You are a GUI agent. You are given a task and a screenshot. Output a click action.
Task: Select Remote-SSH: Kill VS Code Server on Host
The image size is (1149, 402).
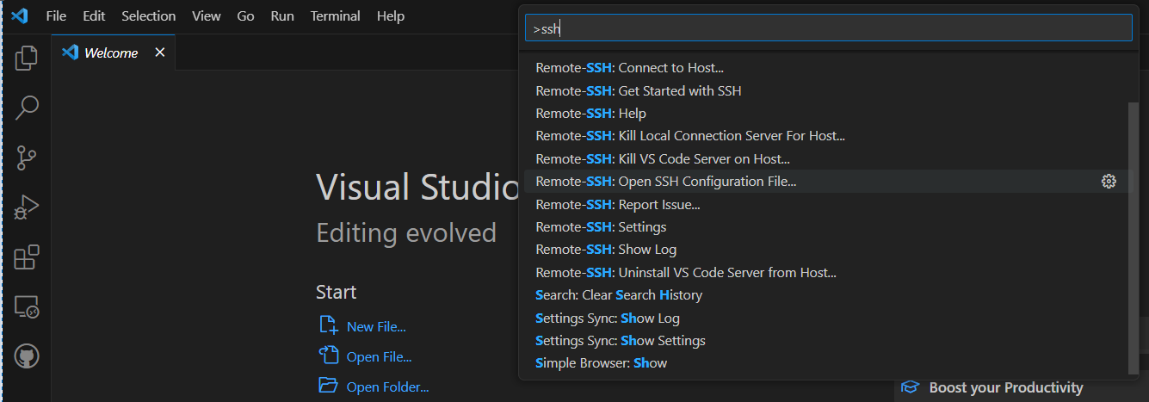826,158
